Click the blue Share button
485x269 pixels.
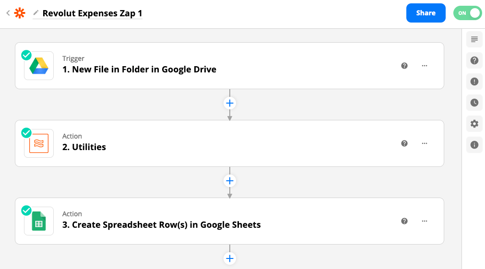point(426,13)
